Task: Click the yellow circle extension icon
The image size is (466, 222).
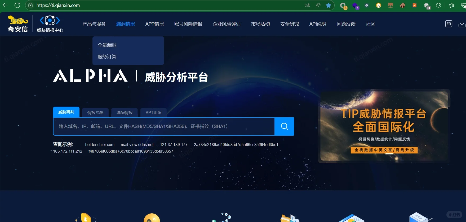Action: pyautogui.click(x=379, y=5)
